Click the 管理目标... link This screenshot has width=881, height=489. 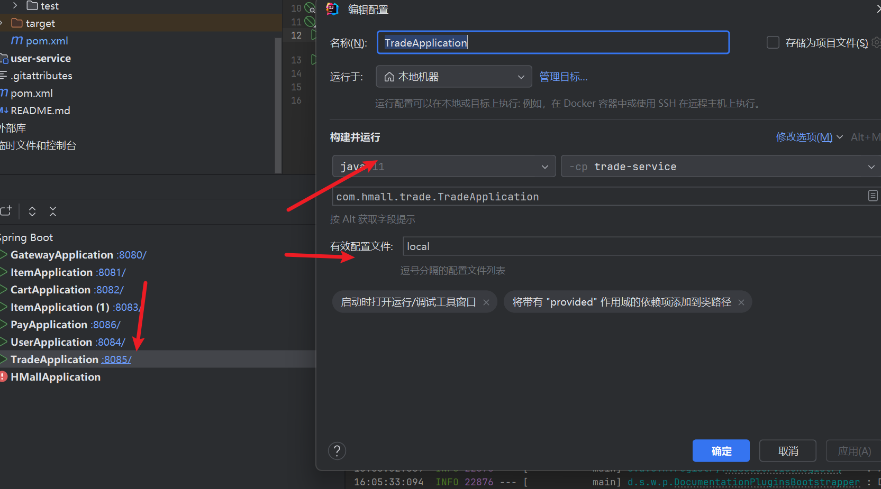564,77
